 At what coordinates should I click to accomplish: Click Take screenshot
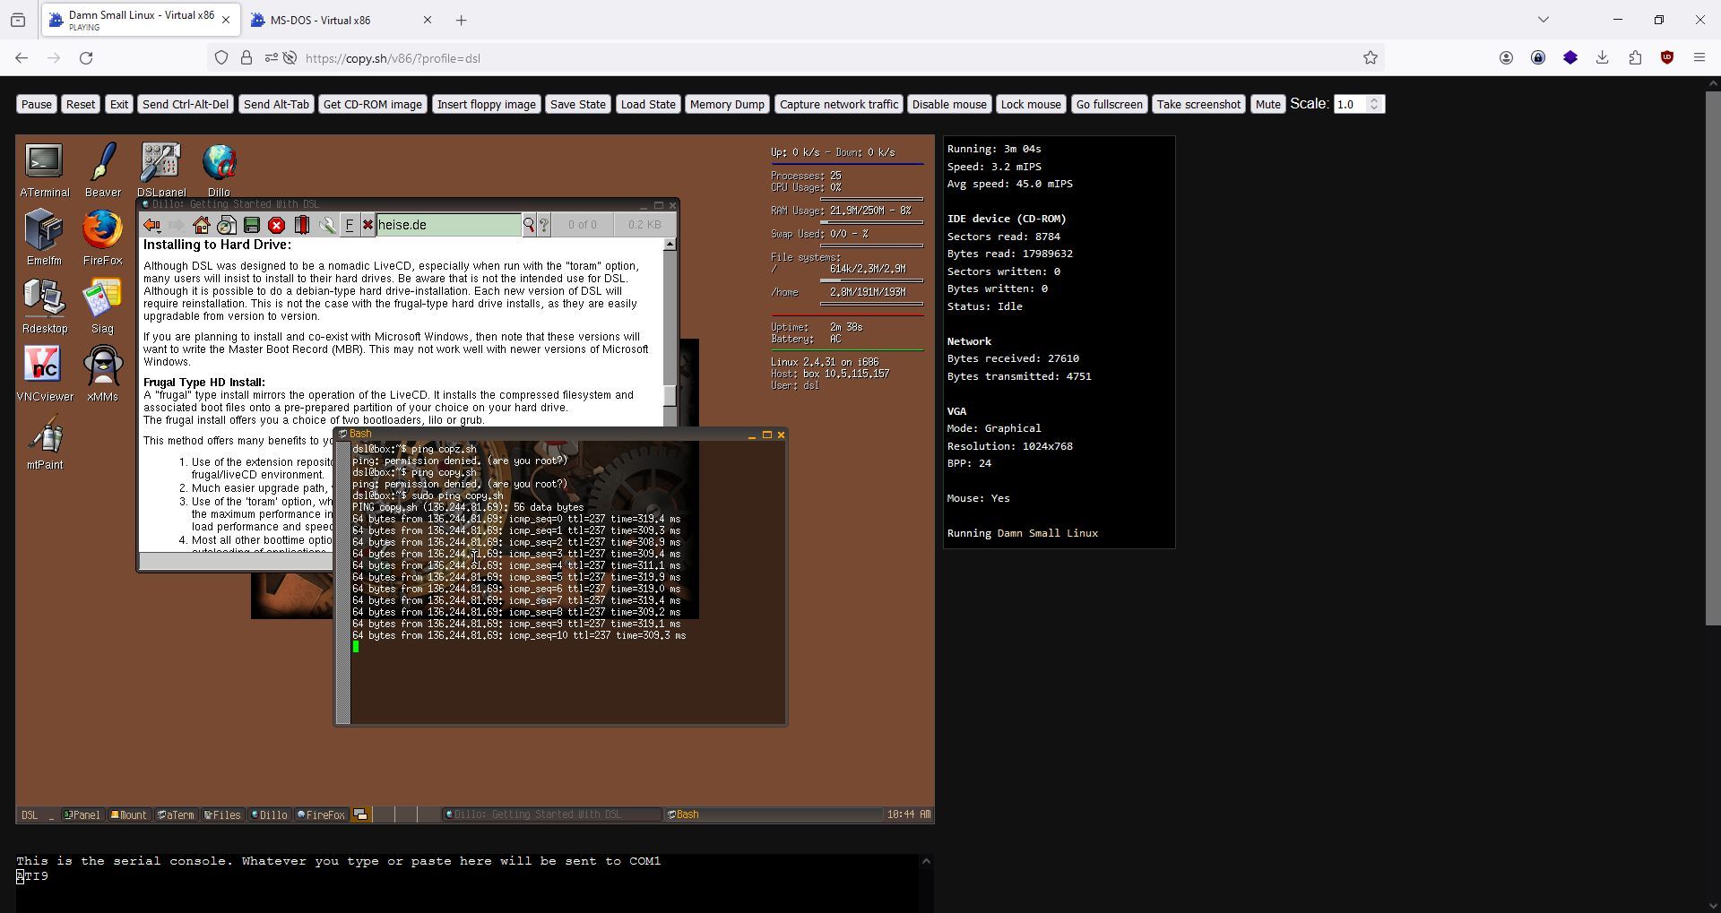(x=1198, y=105)
